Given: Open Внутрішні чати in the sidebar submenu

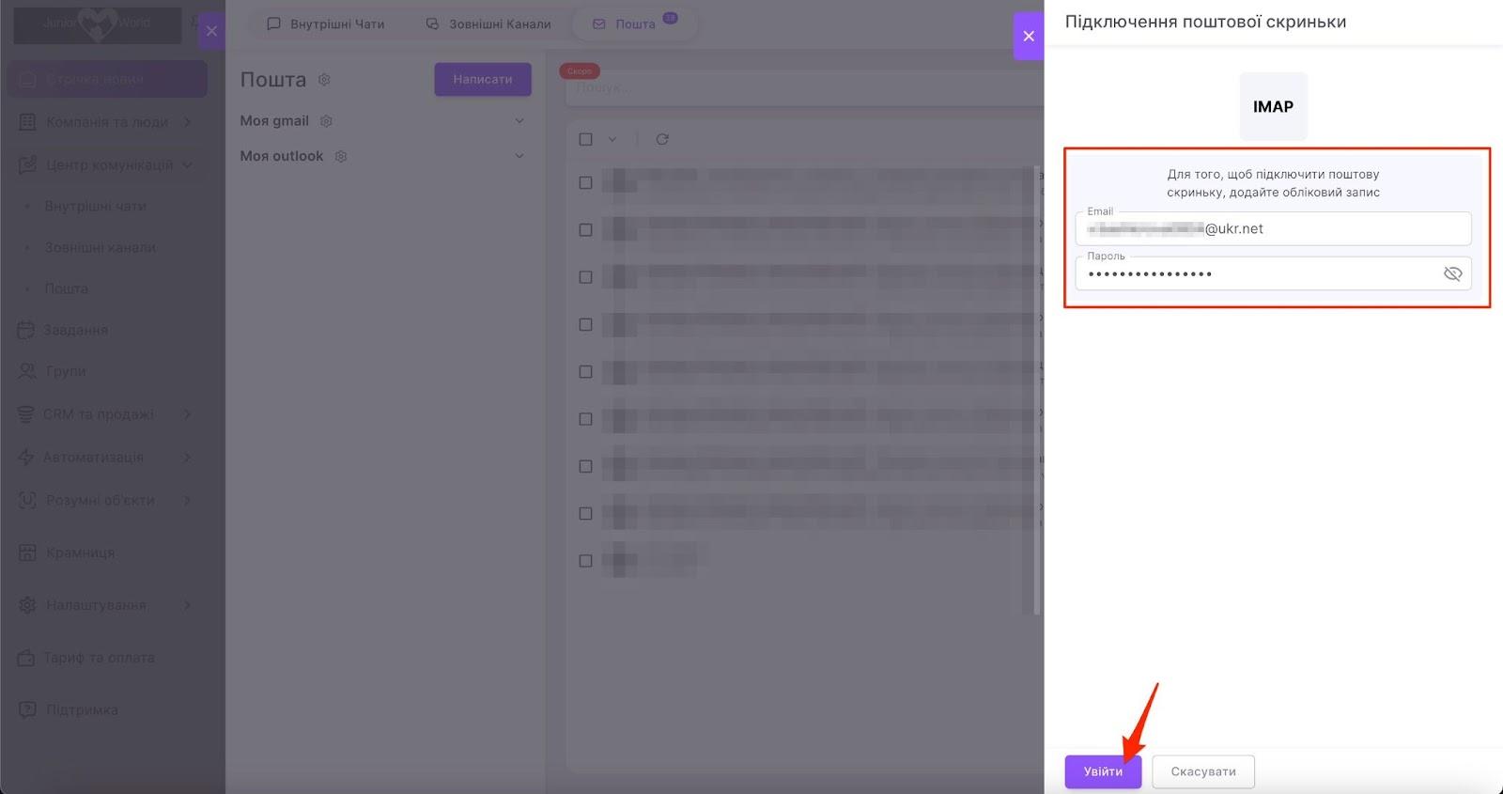Looking at the screenshot, I should (x=96, y=207).
